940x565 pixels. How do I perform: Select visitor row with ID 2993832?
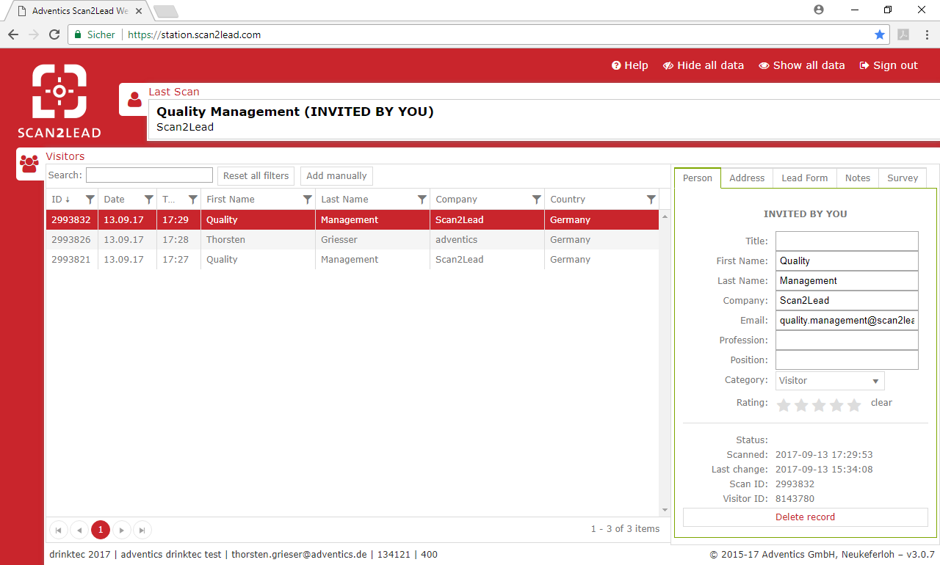pyautogui.click(x=352, y=220)
